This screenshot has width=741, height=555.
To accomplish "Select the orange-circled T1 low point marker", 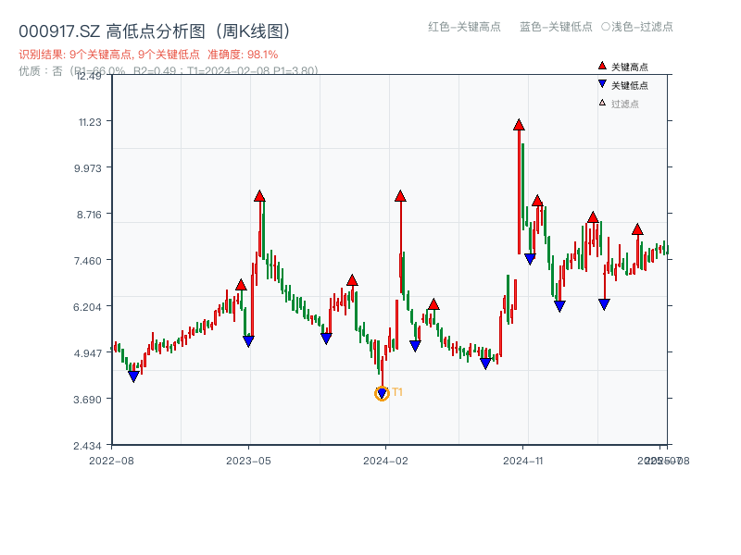I will tap(382, 393).
